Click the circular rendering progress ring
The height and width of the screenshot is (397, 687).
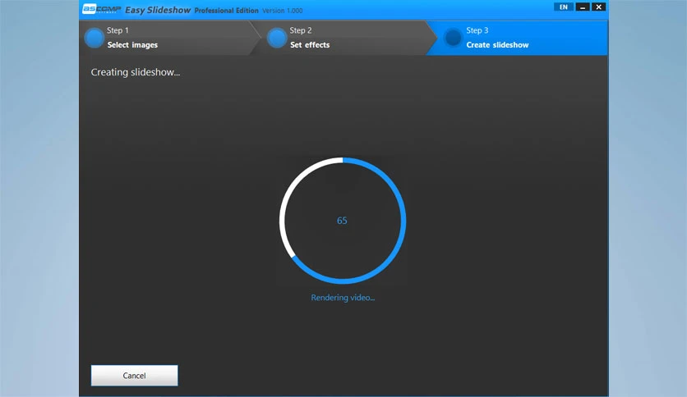pos(343,221)
